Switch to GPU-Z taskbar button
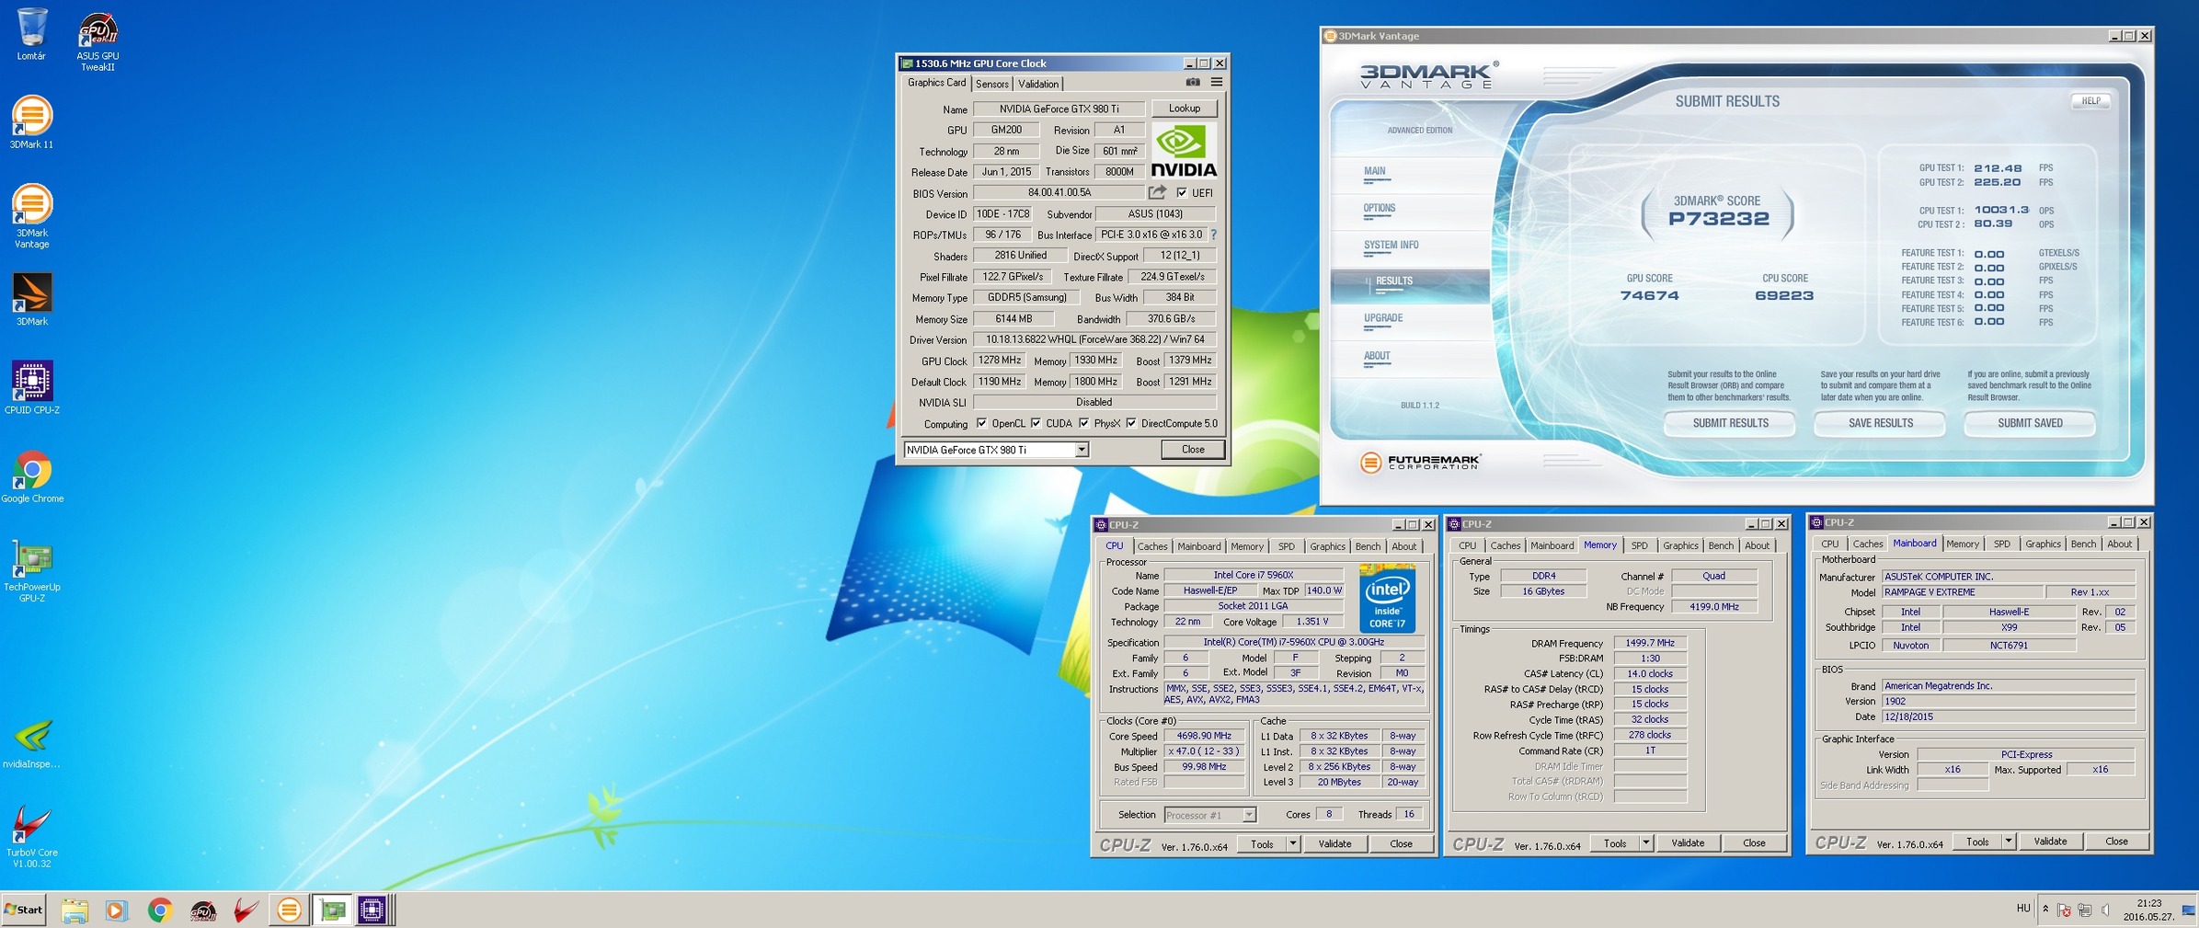This screenshot has height=928, width=2199. coord(332,910)
